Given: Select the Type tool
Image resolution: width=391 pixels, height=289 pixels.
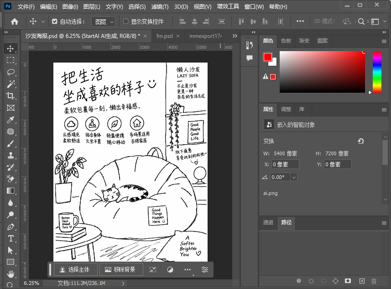Looking at the screenshot, I should pos(10,238).
